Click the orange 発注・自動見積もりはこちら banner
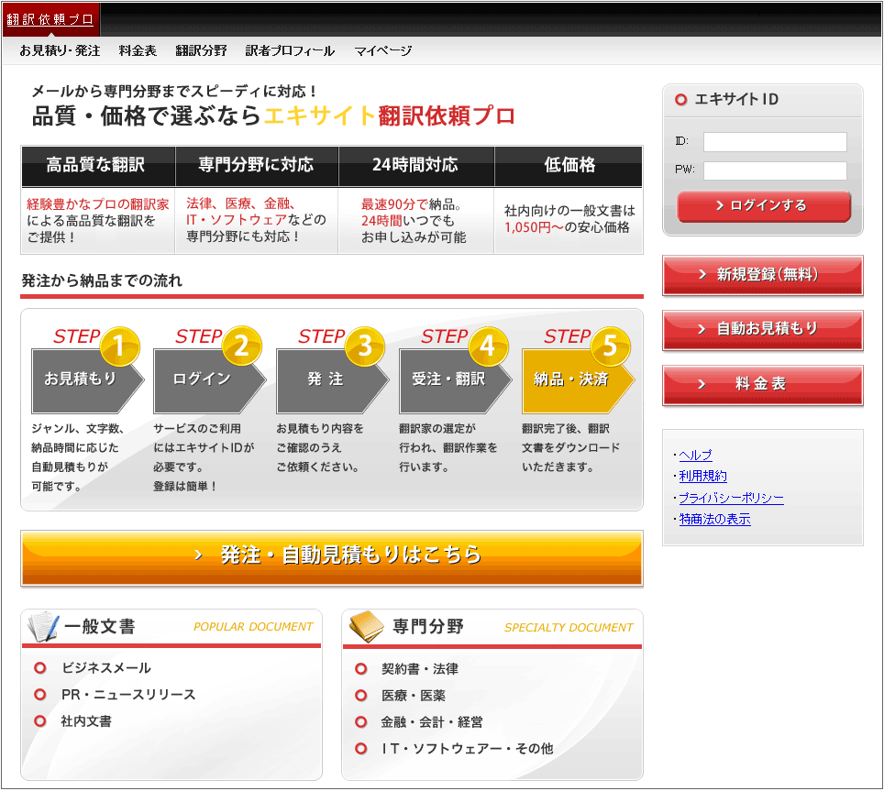 pyautogui.click(x=332, y=558)
